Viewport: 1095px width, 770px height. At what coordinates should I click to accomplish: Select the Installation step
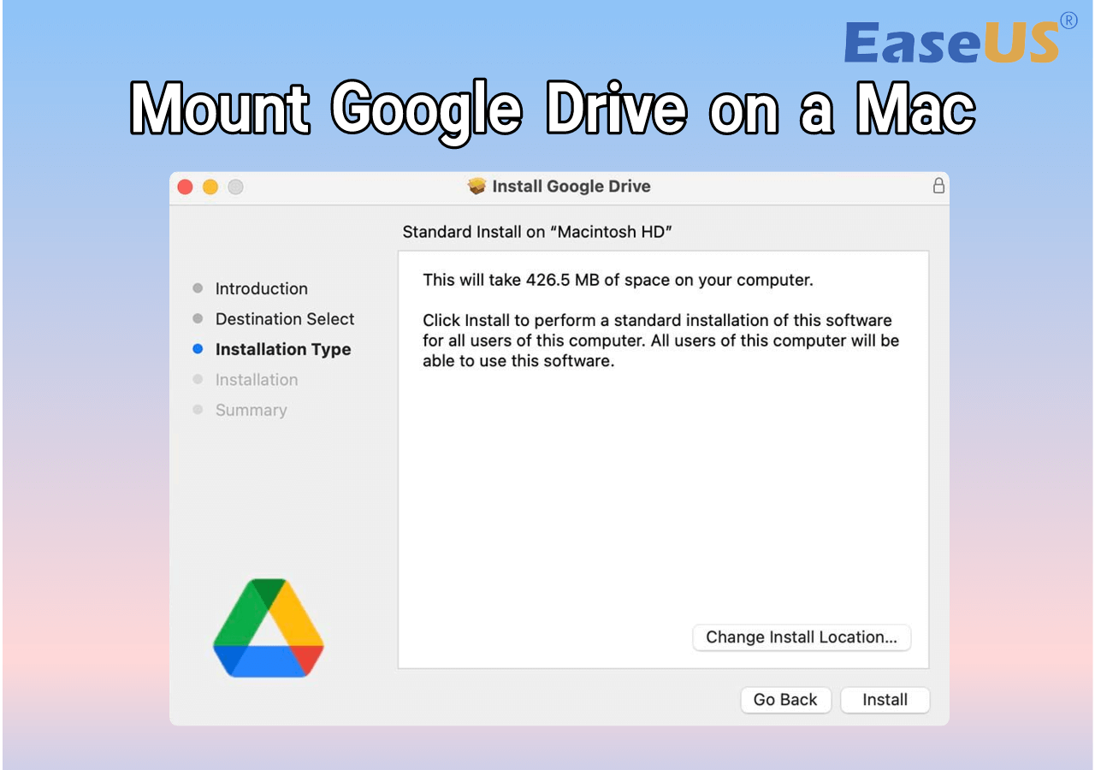(257, 379)
